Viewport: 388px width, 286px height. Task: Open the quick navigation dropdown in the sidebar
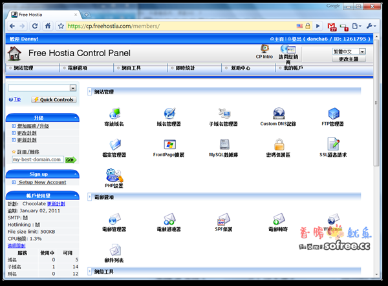(x=42, y=88)
